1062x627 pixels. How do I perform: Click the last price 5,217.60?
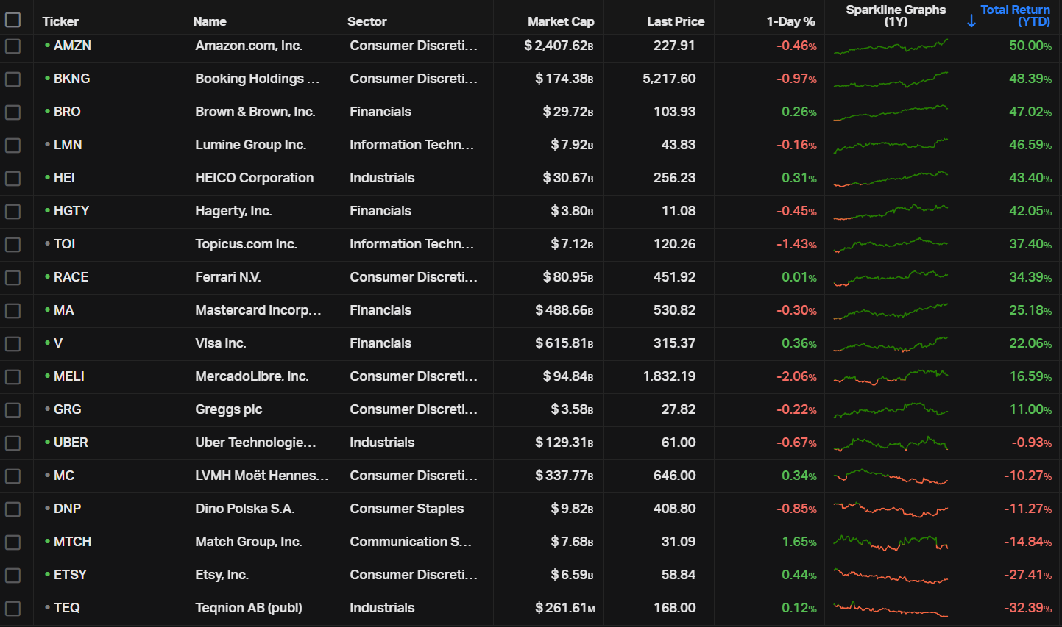click(669, 79)
